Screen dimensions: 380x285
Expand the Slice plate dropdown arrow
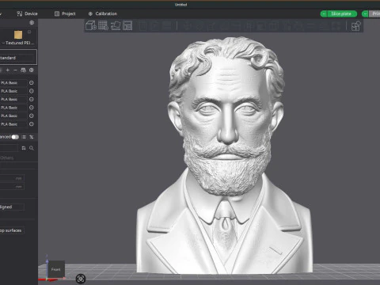pyautogui.click(x=324, y=13)
